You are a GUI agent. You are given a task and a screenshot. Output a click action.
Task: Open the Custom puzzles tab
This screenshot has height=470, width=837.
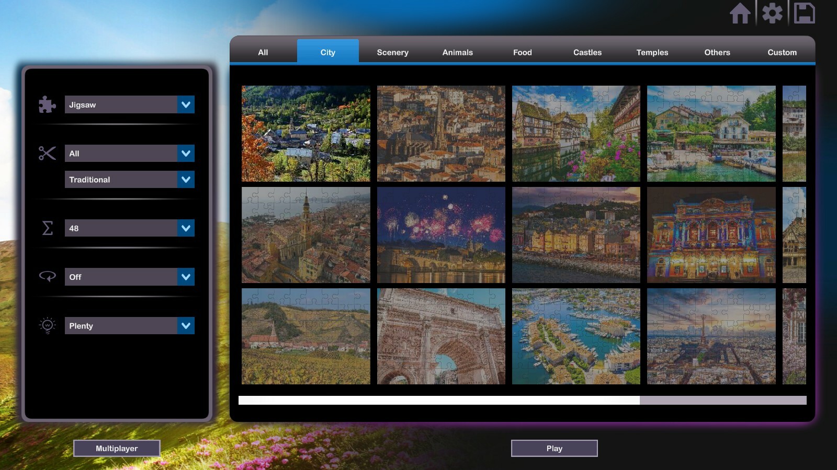click(782, 52)
